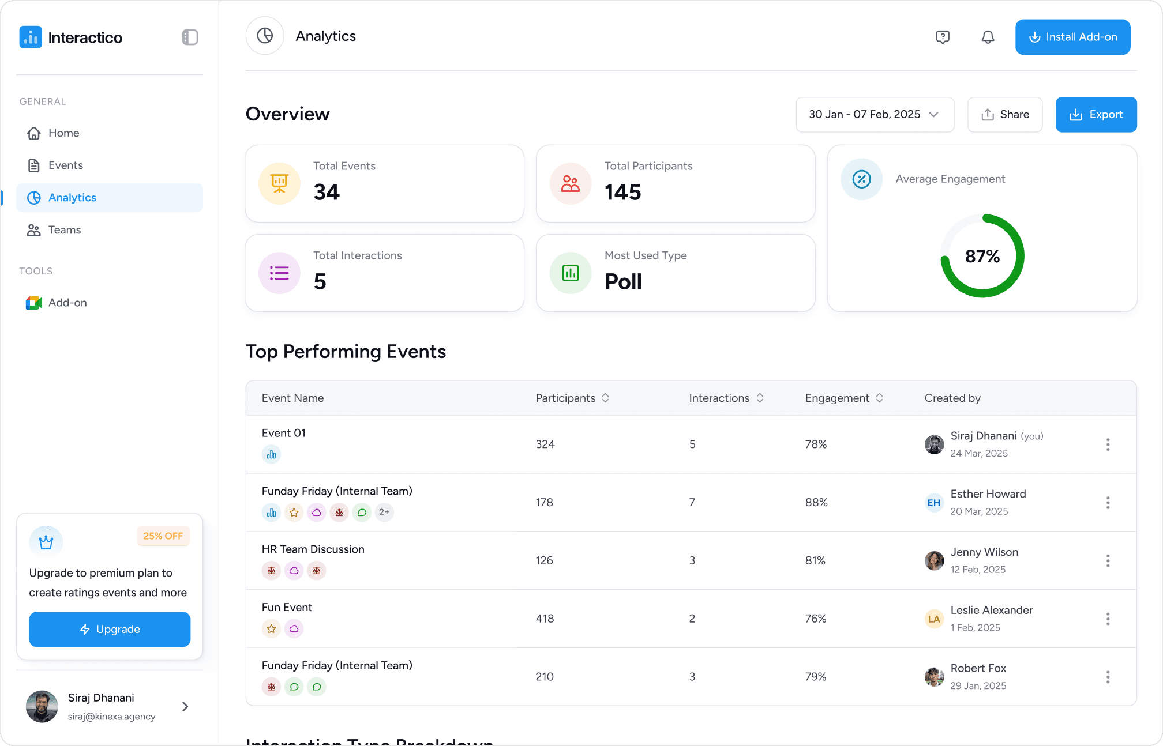1163x746 pixels.
Task: Open more options for Robert Fox's row
Action: coord(1108,677)
